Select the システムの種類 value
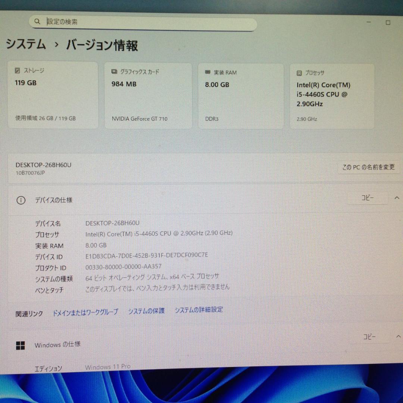This screenshot has height=403, width=403. pos(152,277)
